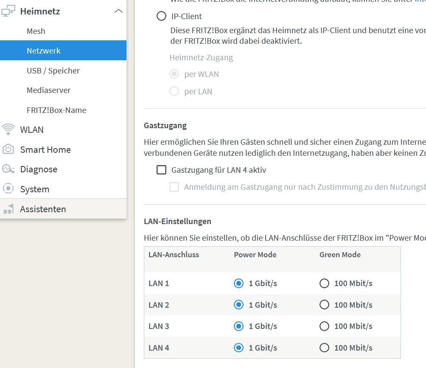Select 1 Gbit/s for LAN 2
The height and width of the screenshot is (368, 426).
(x=238, y=305)
